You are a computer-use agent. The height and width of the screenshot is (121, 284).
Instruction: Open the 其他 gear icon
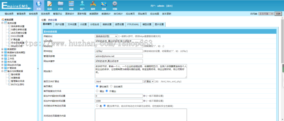[x=115, y=4]
